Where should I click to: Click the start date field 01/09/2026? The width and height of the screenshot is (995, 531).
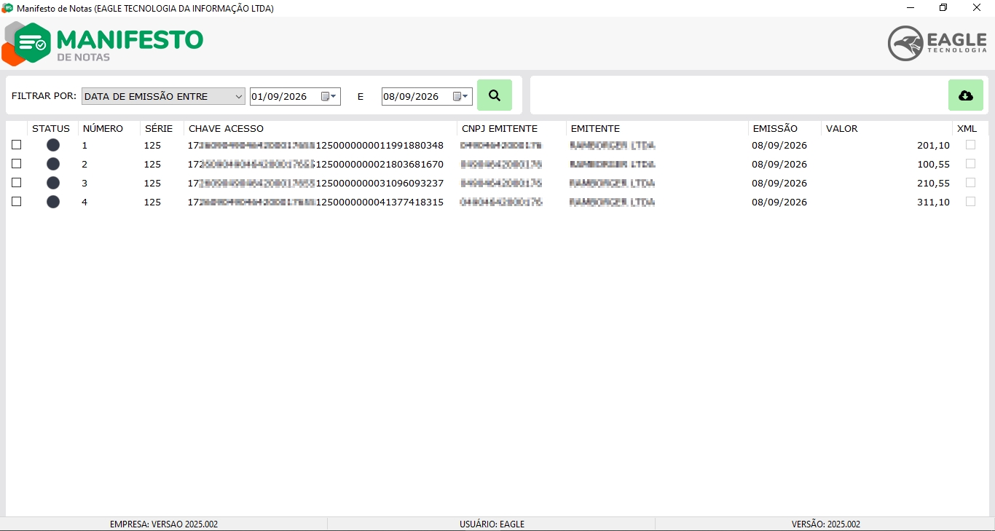click(295, 96)
